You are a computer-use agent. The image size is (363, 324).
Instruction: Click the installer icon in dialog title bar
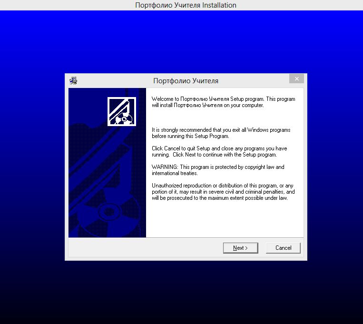click(x=73, y=80)
